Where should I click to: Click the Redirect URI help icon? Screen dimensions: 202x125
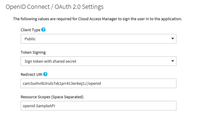click(x=45, y=74)
